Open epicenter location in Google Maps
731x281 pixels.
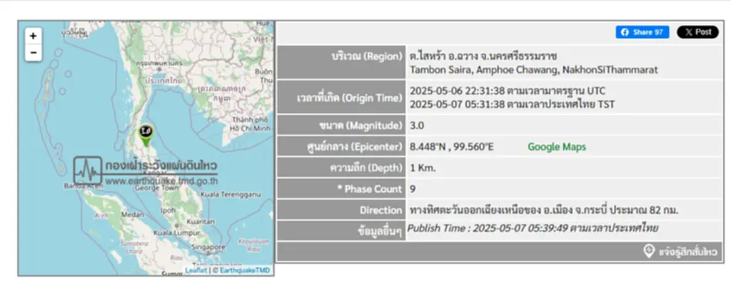click(x=557, y=147)
